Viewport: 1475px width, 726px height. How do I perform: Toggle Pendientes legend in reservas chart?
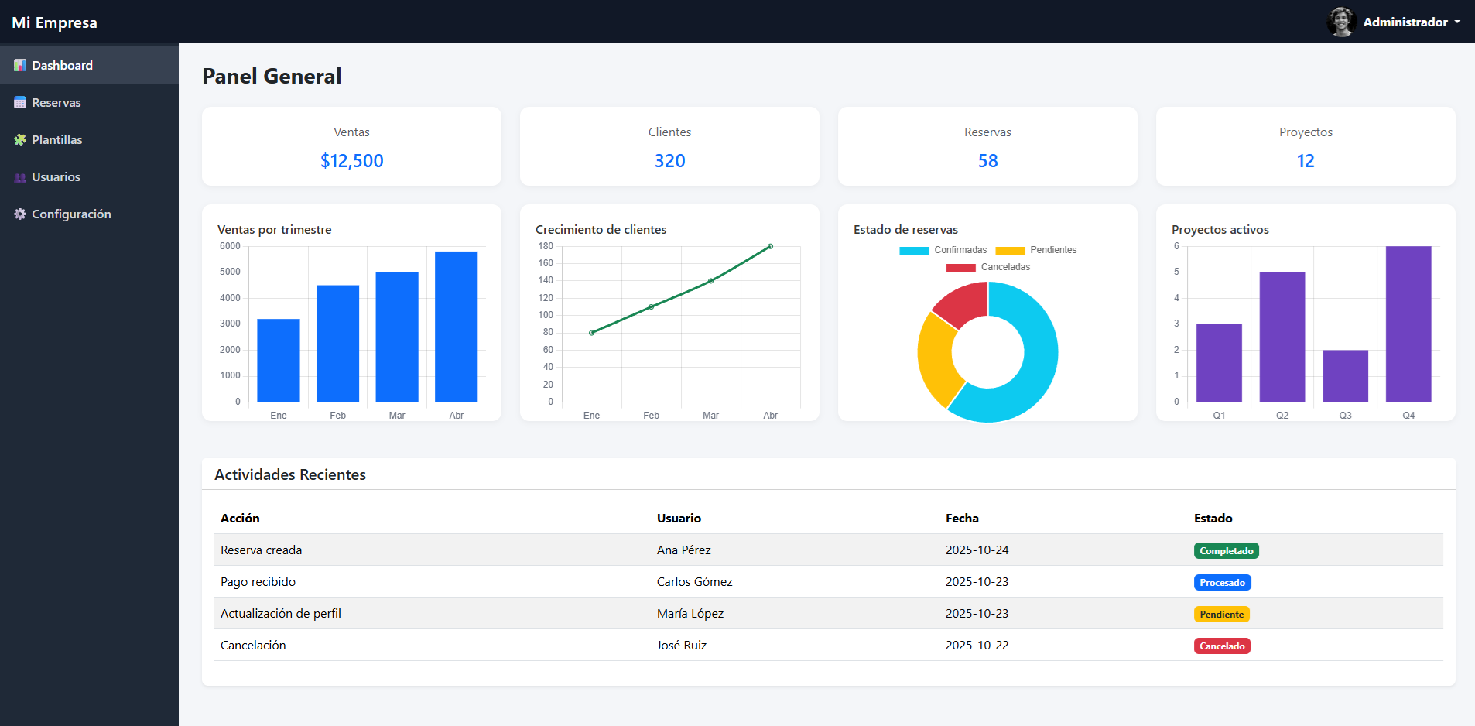[1036, 250]
